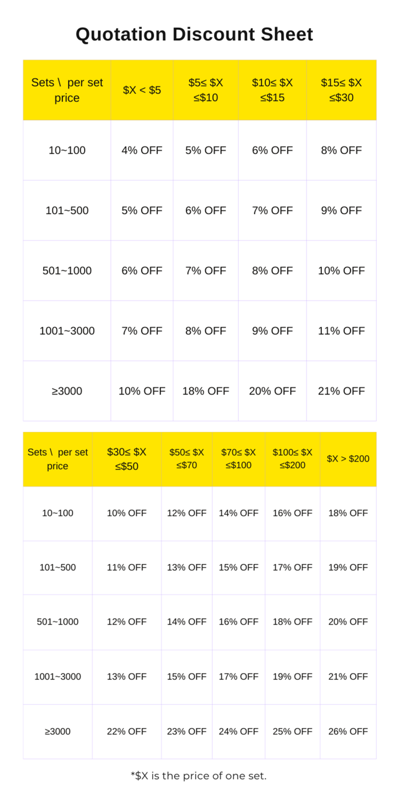Click the 12% OFF cell in the 10~100 row
This screenshot has height=799, width=399.
pyautogui.click(x=187, y=513)
